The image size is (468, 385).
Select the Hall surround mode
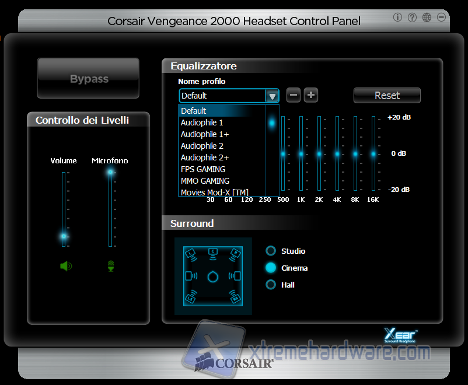271,285
